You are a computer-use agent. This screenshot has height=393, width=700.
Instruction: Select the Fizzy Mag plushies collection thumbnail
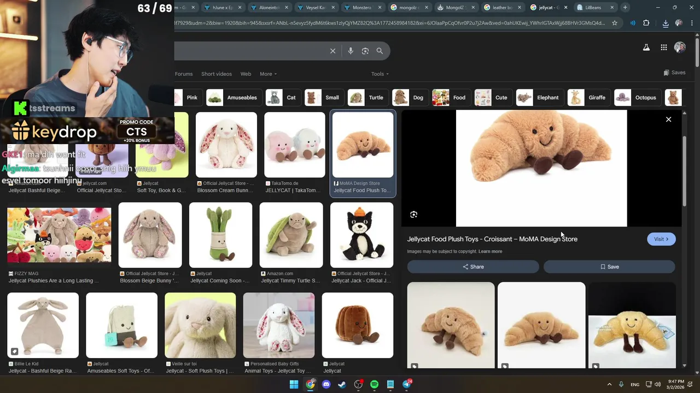pyautogui.click(x=59, y=235)
